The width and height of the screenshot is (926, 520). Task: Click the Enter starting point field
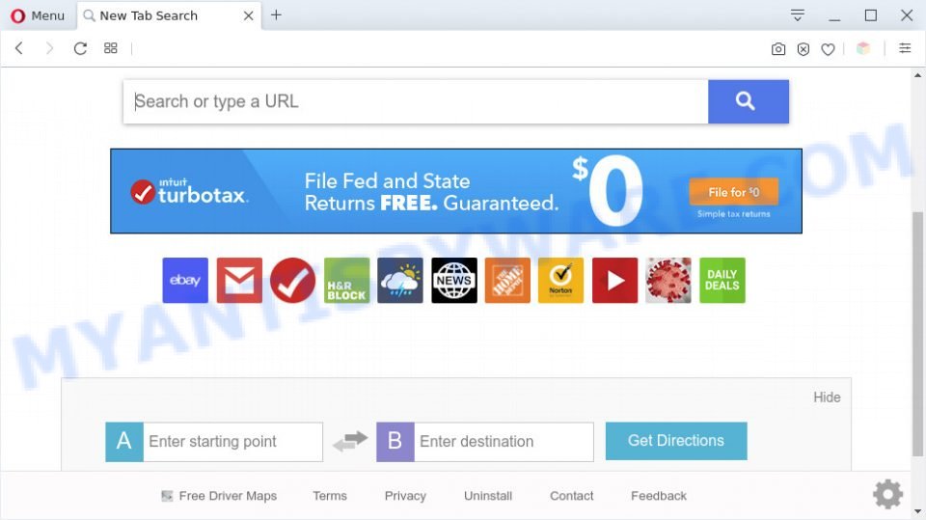tap(232, 442)
